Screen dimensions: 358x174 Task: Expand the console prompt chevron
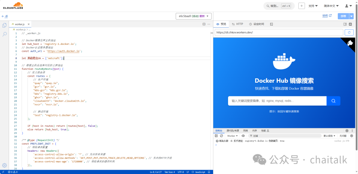(x=216, y=144)
